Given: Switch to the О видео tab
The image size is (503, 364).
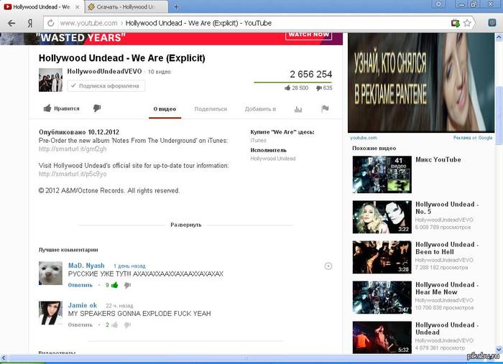Looking at the screenshot, I should click(x=165, y=109).
